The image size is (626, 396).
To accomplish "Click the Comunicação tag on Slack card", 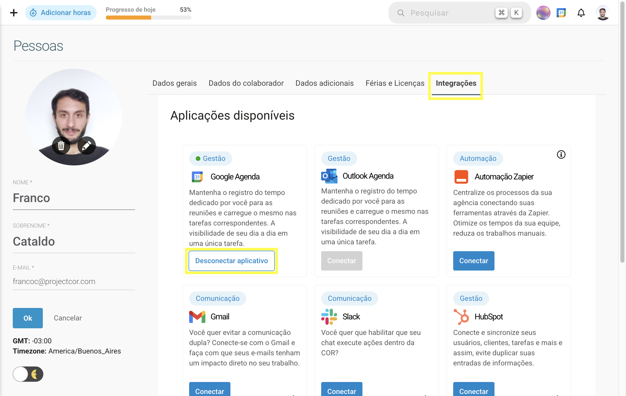I will pos(349,298).
